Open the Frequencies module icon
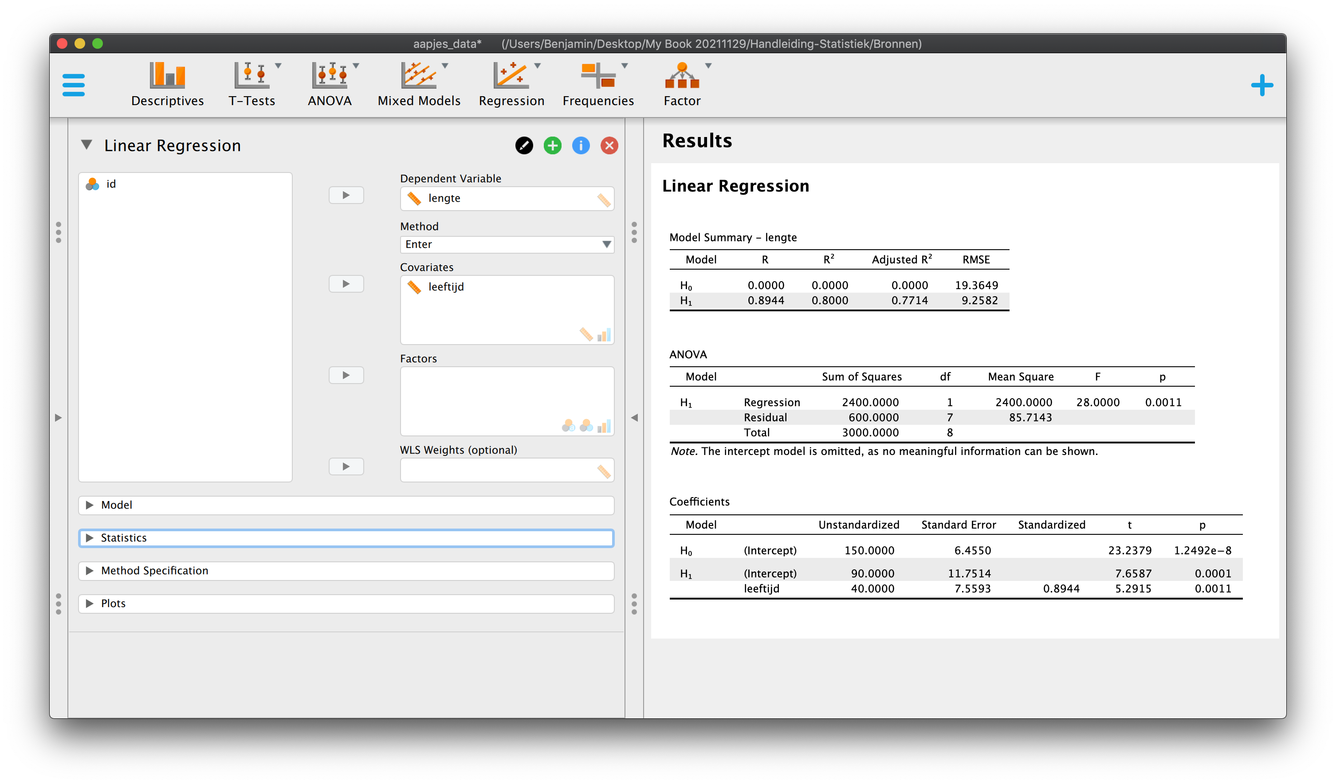The width and height of the screenshot is (1336, 784). pyautogui.click(x=598, y=85)
